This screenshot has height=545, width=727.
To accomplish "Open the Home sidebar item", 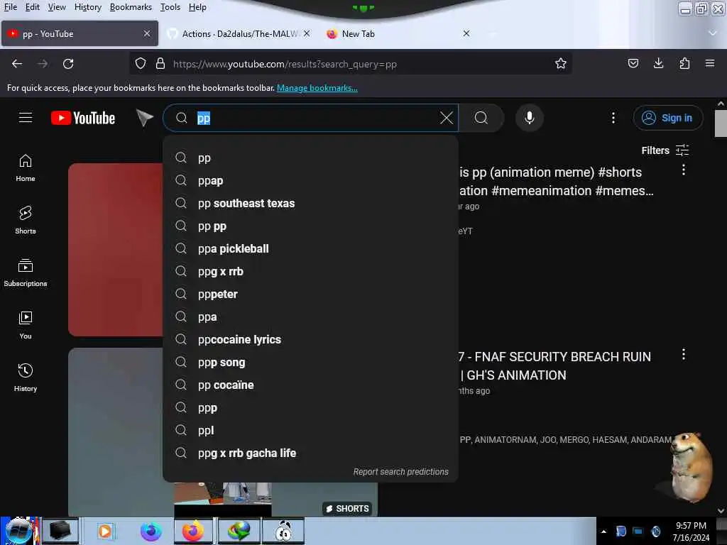I will pyautogui.click(x=26, y=168).
